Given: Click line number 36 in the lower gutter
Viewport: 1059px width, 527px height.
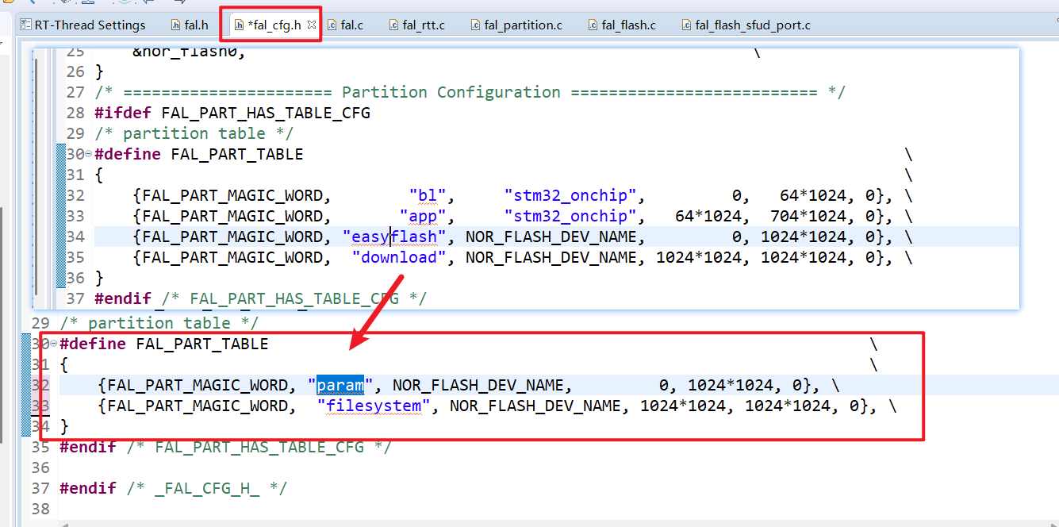Looking at the screenshot, I should click(x=40, y=468).
